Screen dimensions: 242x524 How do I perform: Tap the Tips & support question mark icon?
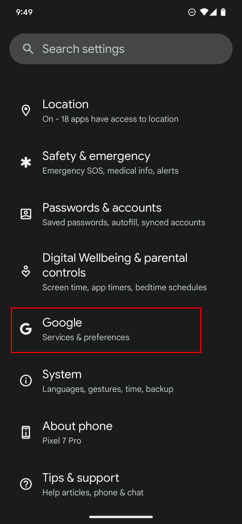coord(26,484)
